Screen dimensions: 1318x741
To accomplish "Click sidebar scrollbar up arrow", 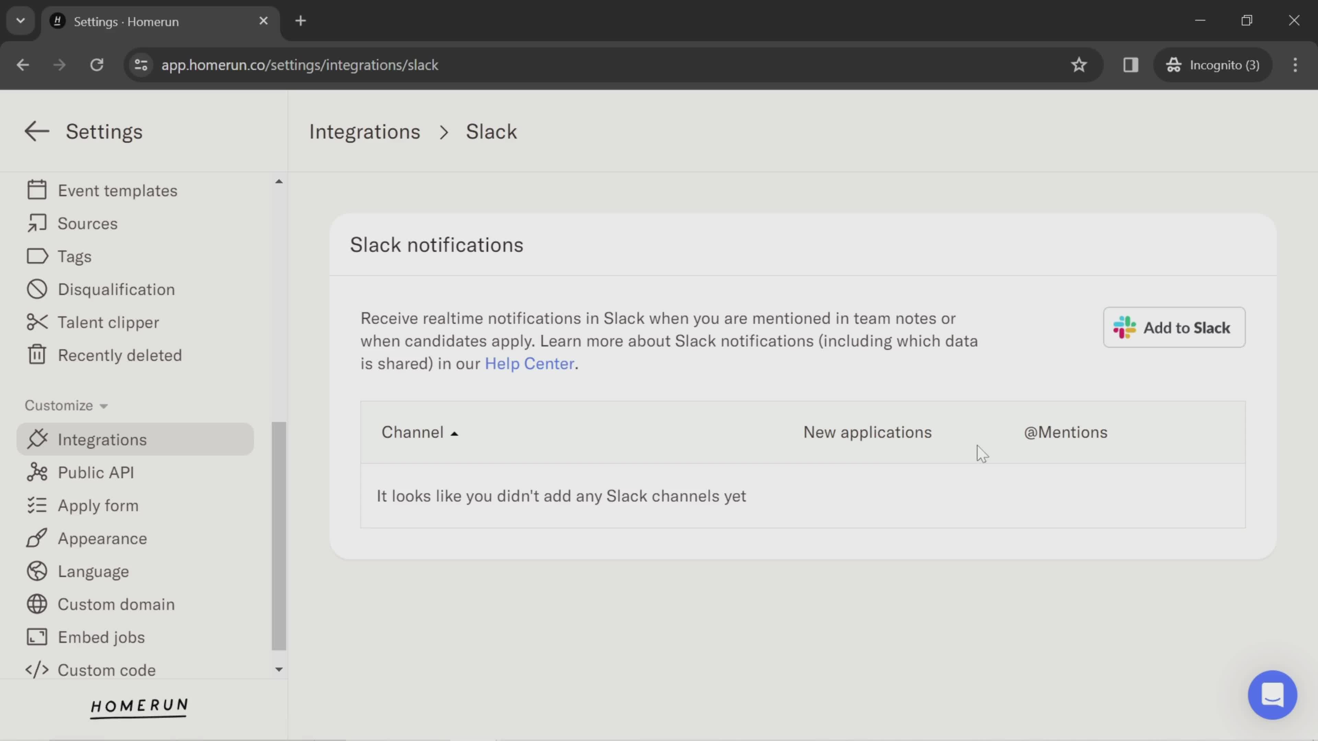I will pyautogui.click(x=279, y=181).
